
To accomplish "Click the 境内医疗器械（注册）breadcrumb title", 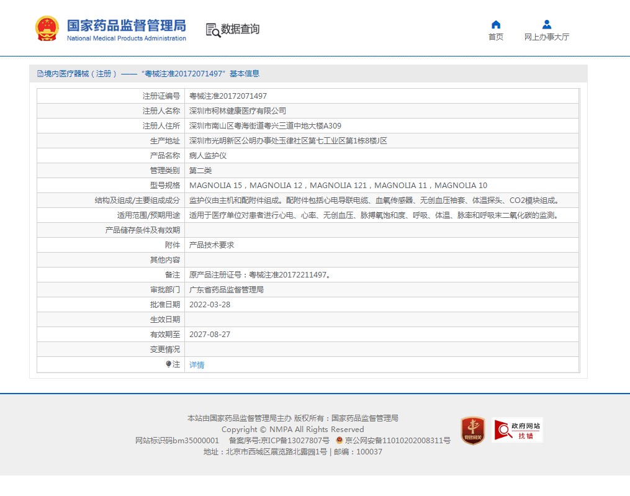I will (x=80, y=73).
